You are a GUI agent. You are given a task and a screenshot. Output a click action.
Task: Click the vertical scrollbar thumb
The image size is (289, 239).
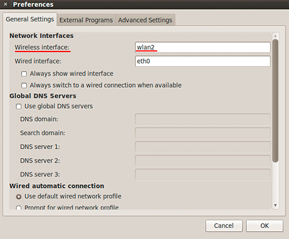point(276,101)
